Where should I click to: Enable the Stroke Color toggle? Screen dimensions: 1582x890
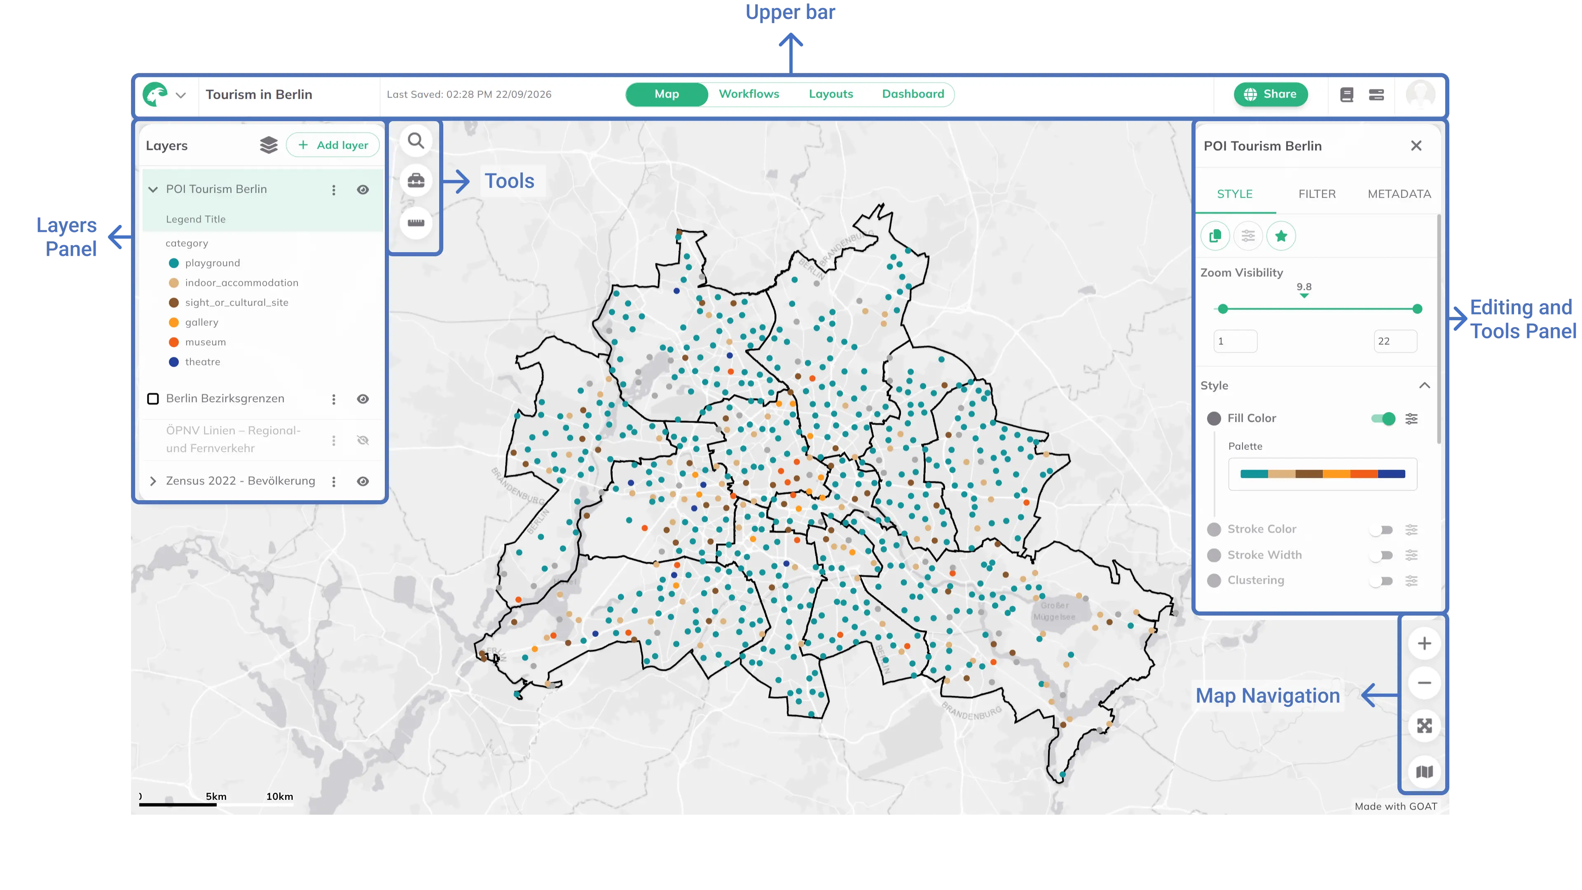click(1382, 529)
